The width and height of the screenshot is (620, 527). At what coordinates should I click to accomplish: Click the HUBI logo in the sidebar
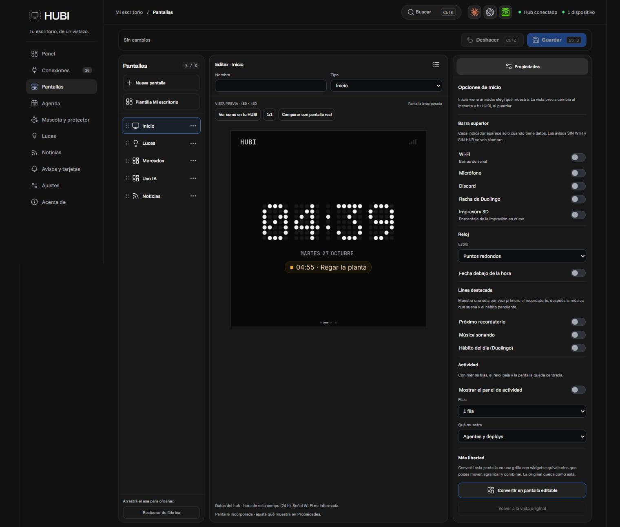click(x=50, y=16)
